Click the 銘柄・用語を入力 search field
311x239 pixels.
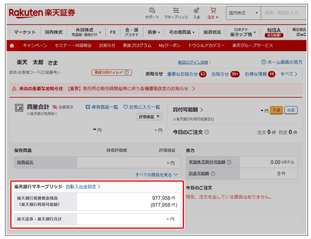(284, 13)
